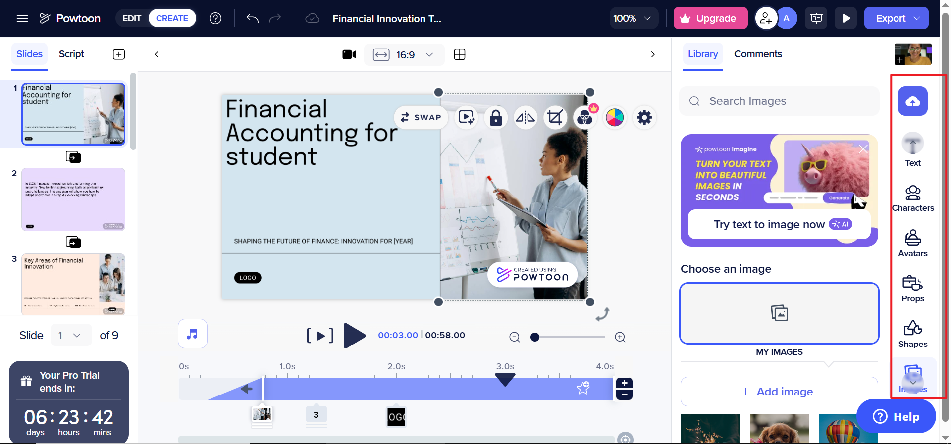Collapse the library panel with right chevron
This screenshot has height=444, width=951.
[x=653, y=54]
